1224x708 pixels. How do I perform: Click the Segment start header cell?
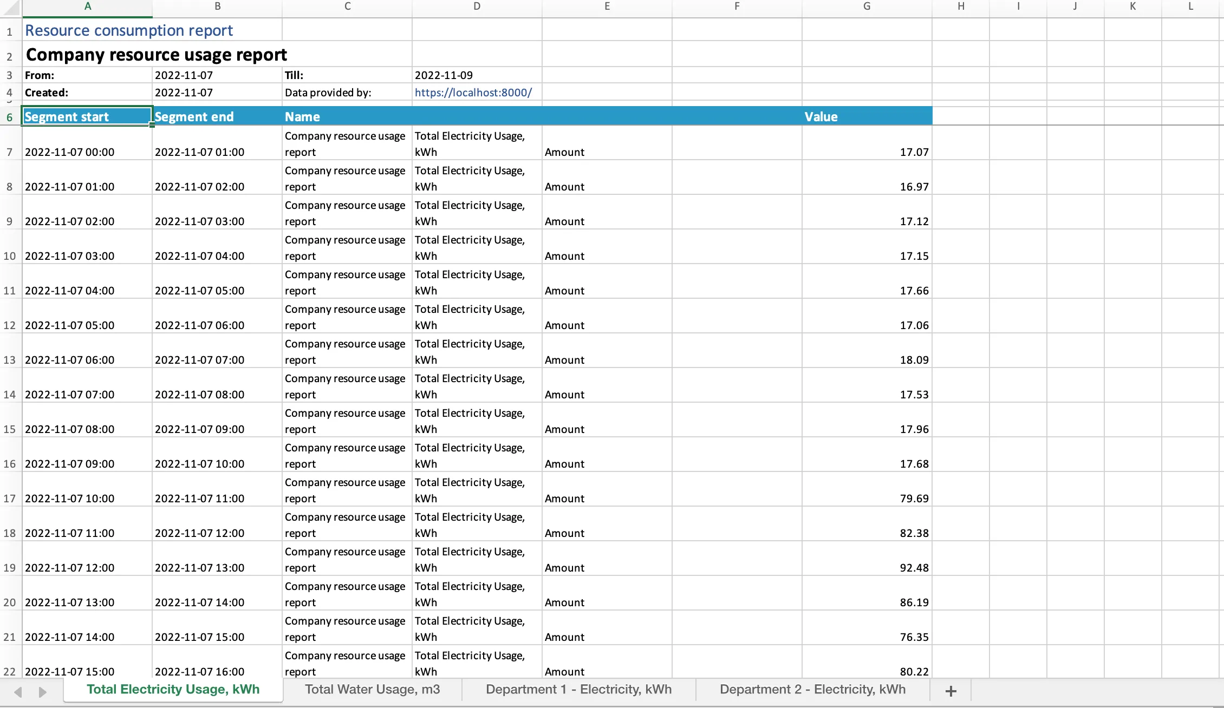(87, 116)
